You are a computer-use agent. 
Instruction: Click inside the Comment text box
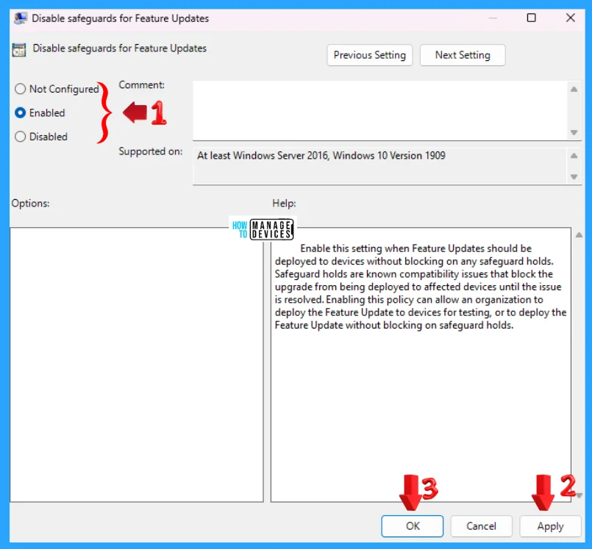click(379, 110)
